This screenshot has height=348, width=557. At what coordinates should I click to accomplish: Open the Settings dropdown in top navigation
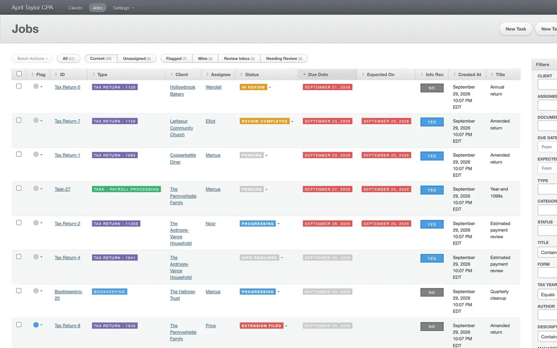coord(123,8)
